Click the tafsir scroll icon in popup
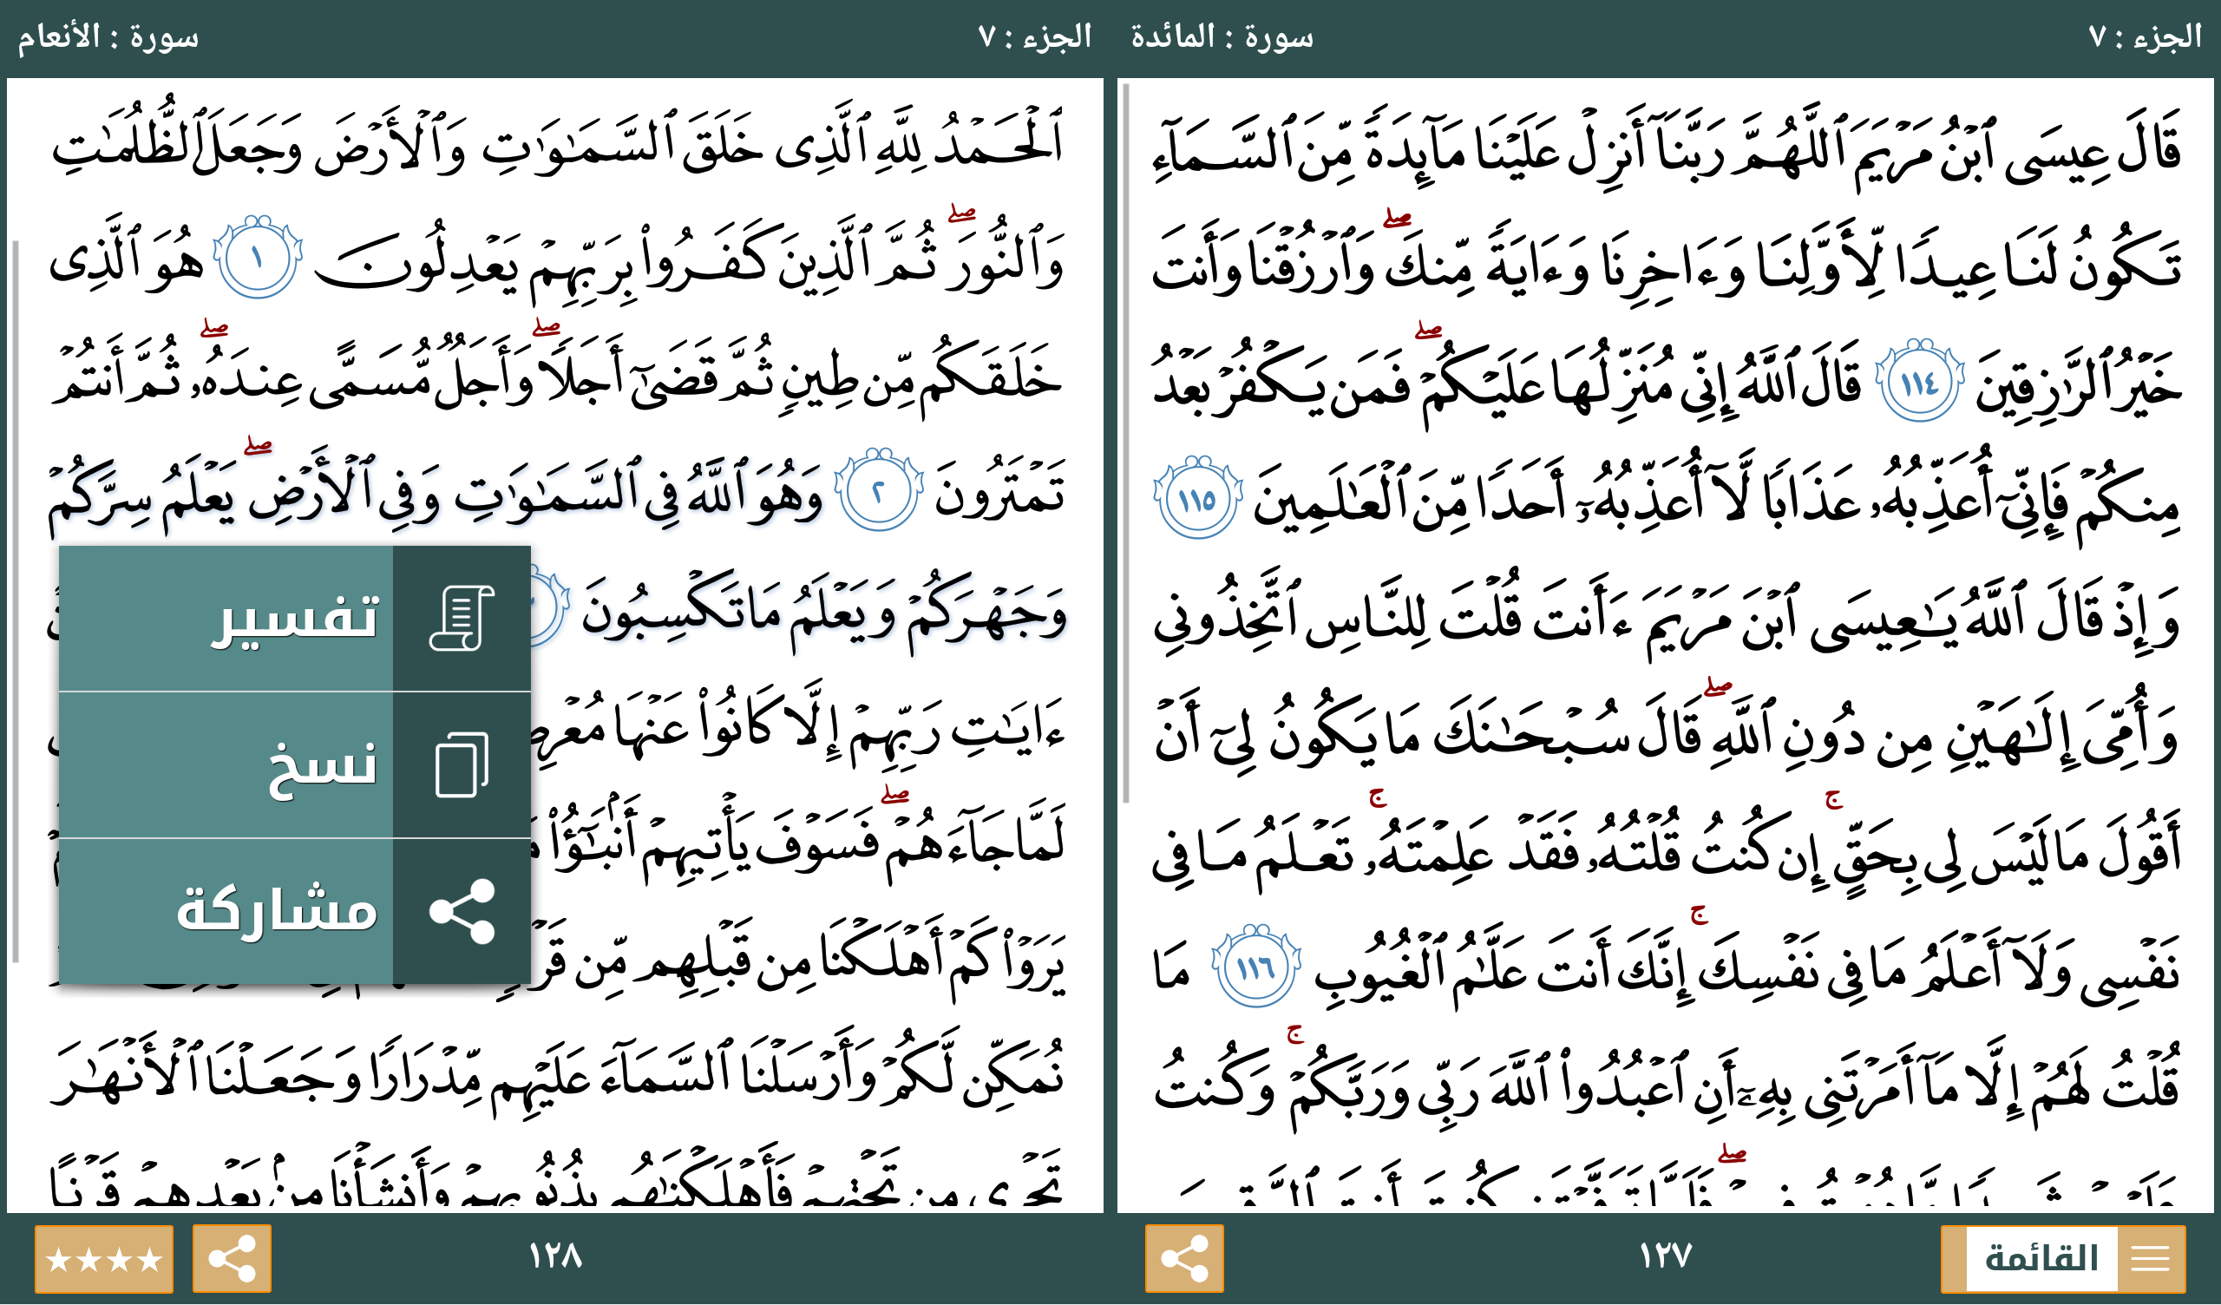The width and height of the screenshot is (2221, 1305). (x=462, y=618)
